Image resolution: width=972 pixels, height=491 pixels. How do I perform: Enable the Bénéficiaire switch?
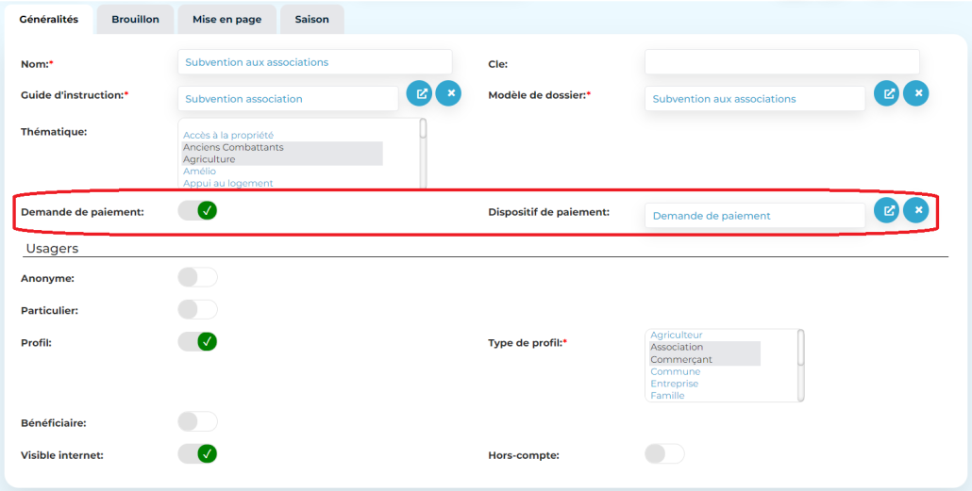197,421
